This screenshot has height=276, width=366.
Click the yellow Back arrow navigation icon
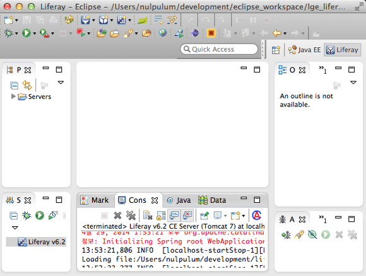click(277, 33)
